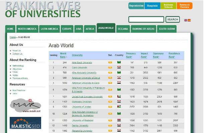
Task: Open the South Sudan tab
Action: click(167, 29)
